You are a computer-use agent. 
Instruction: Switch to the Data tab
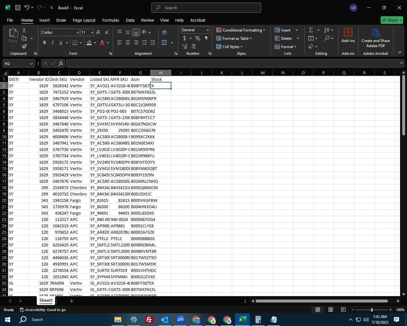130,20
